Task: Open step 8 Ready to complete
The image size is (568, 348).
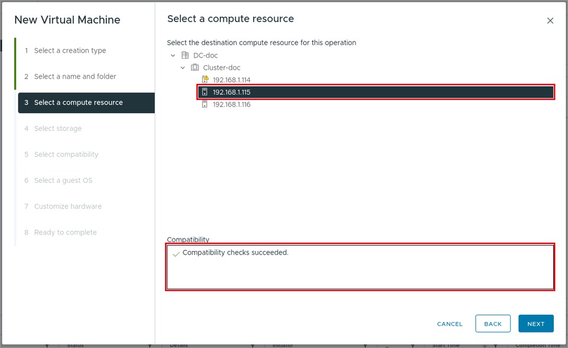Action: click(x=60, y=233)
